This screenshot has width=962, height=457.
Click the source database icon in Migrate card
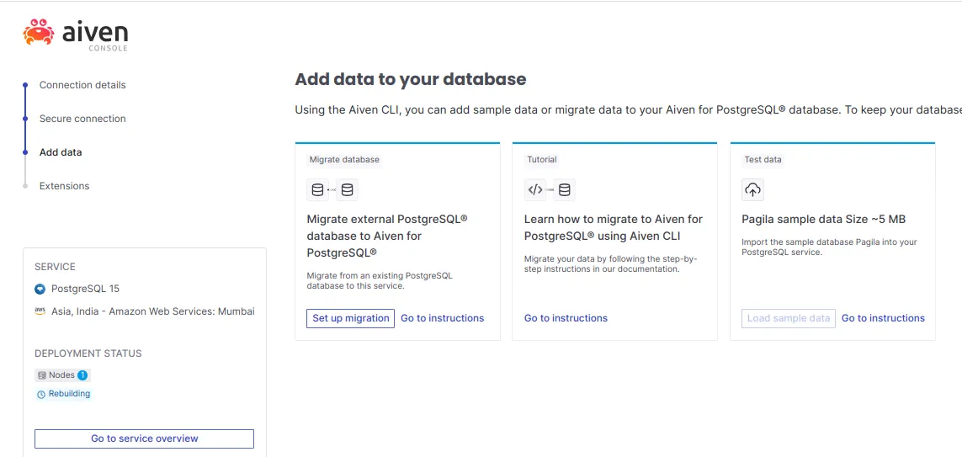(x=317, y=190)
